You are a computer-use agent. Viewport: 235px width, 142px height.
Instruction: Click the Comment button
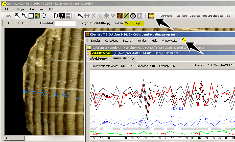tap(166, 16)
